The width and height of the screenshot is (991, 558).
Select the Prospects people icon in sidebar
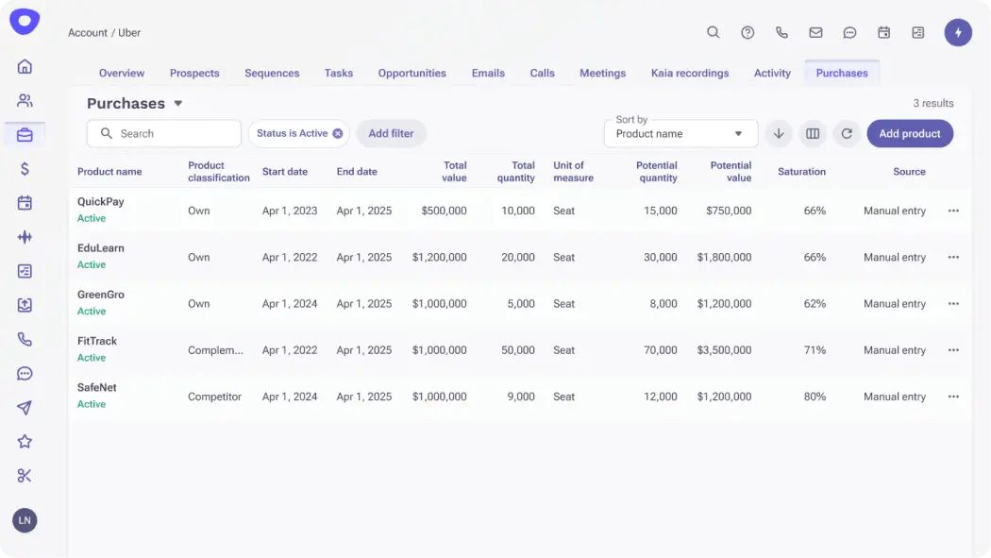click(25, 100)
